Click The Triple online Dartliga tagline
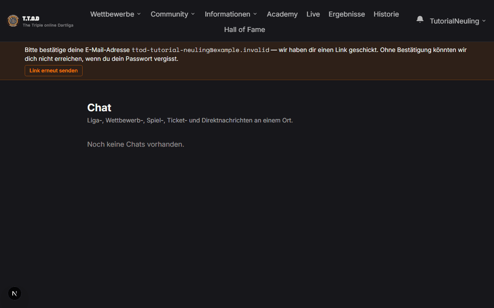494x308 pixels. [x=48, y=25]
